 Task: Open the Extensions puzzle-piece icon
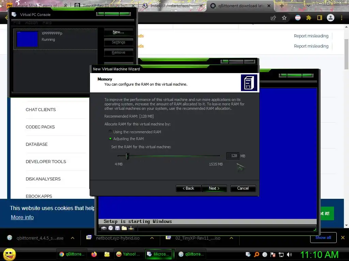click(309, 18)
